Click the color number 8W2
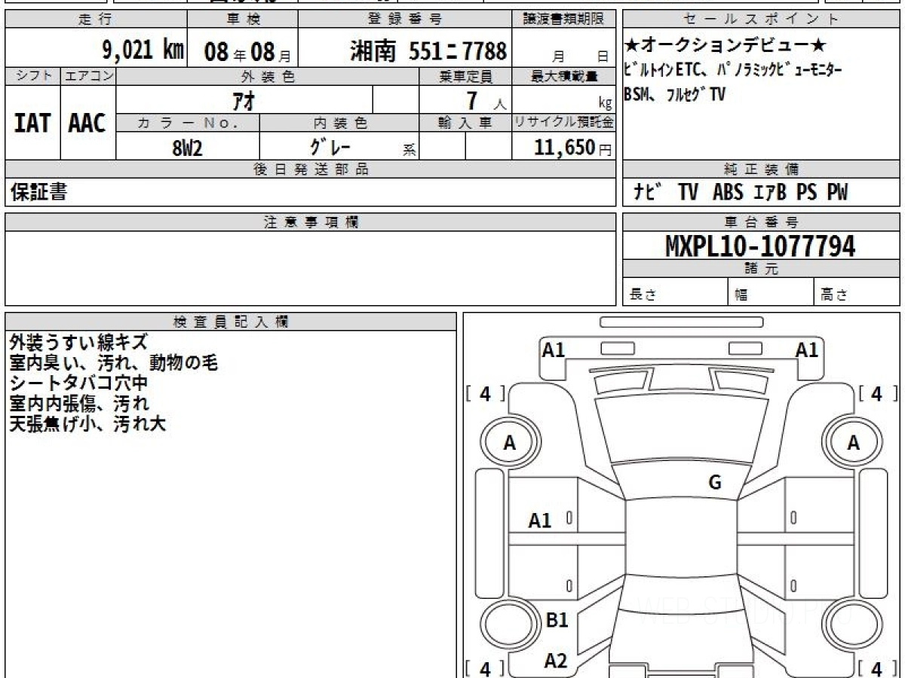The width and height of the screenshot is (905, 678). coord(187,148)
